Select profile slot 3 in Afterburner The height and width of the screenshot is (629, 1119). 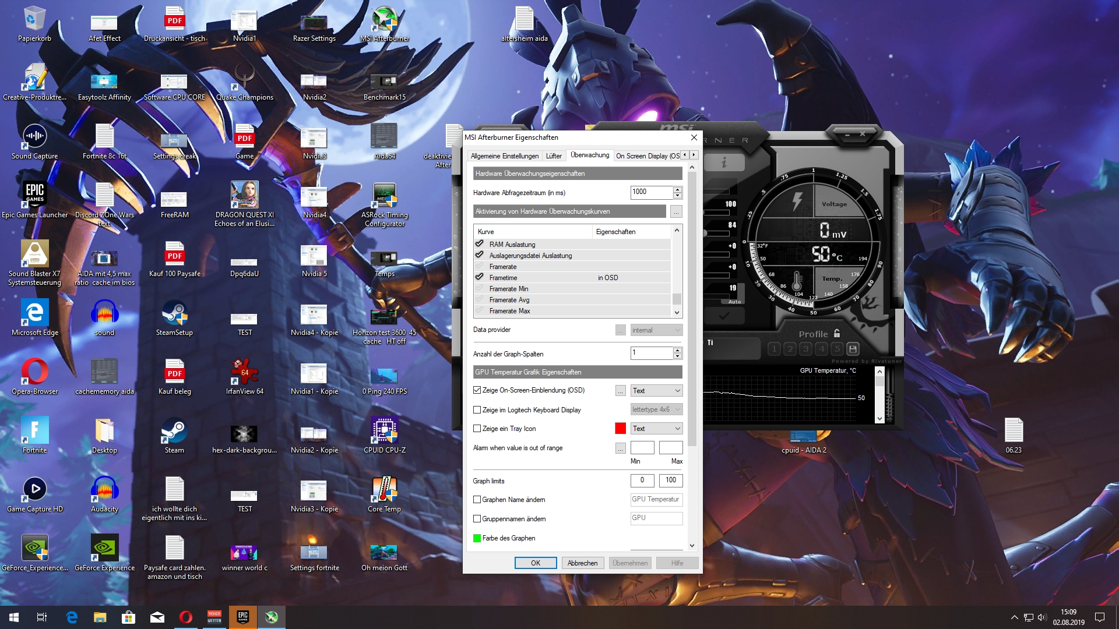[805, 349]
